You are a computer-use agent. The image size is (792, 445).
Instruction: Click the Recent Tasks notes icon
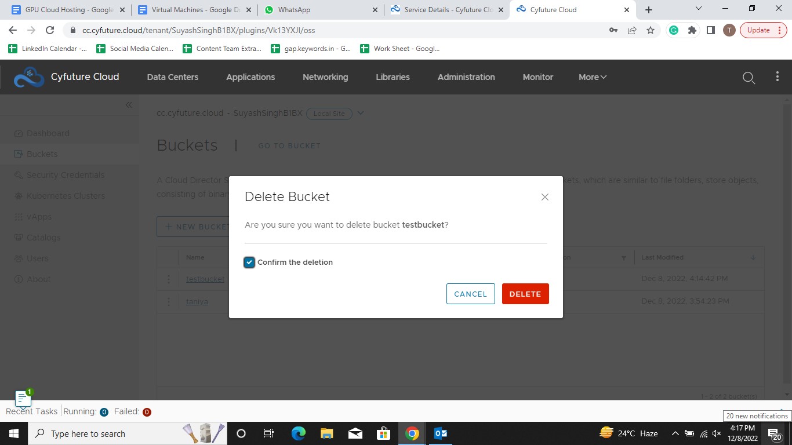click(x=22, y=399)
